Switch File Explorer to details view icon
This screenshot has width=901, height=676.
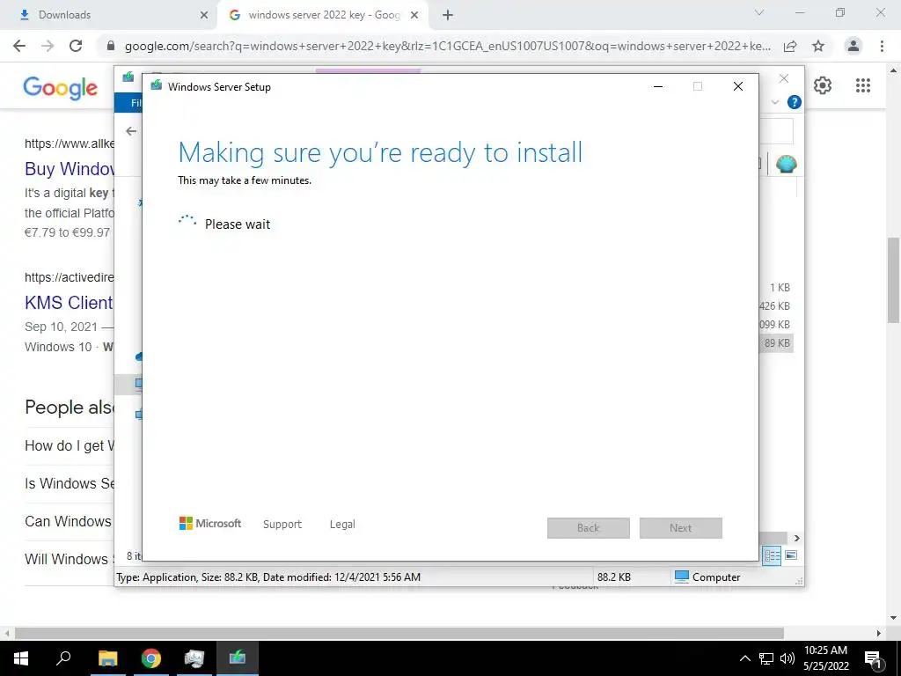coord(772,555)
